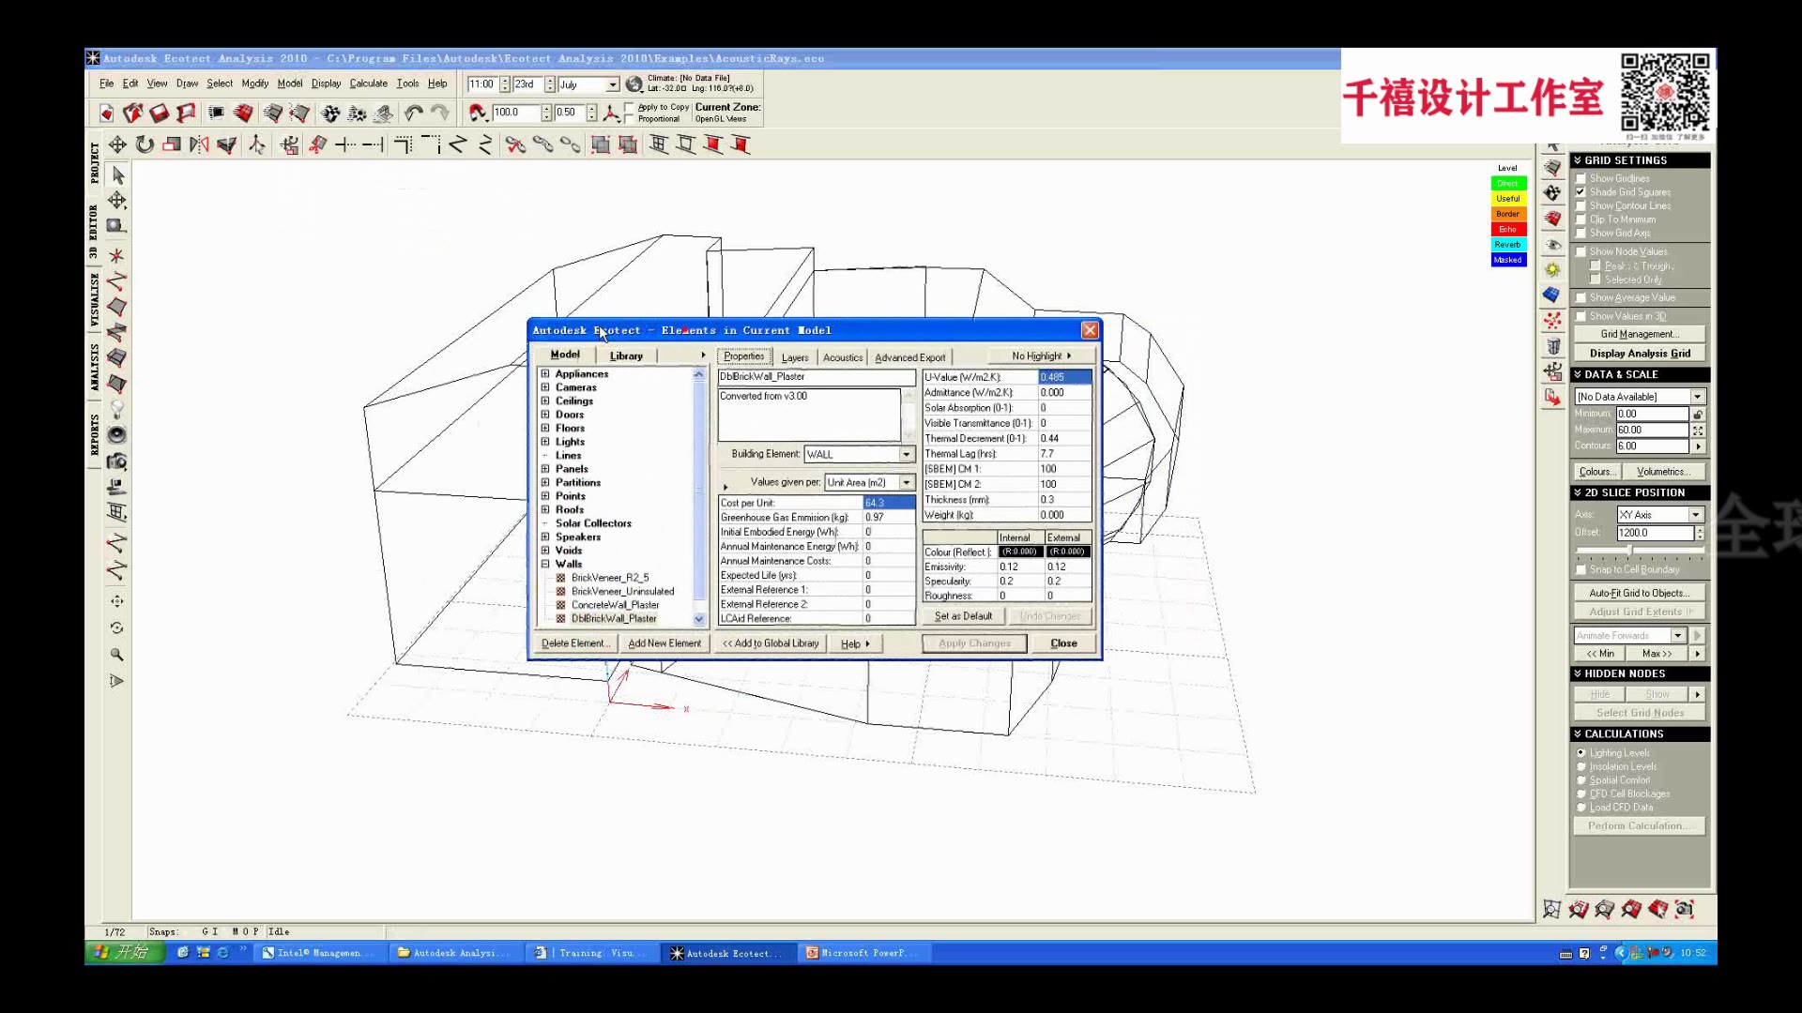Expand the Roofs tree node
The image size is (1802, 1013).
tap(545, 509)
